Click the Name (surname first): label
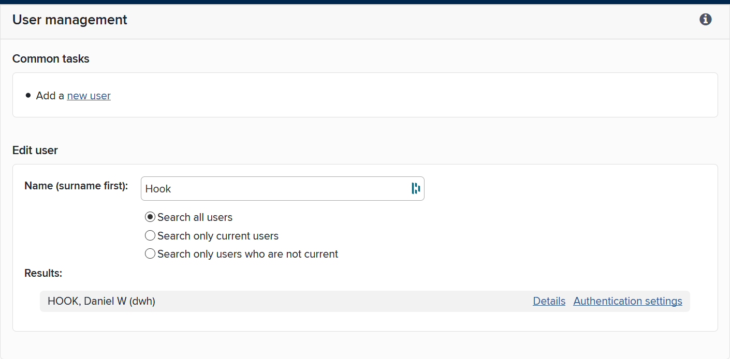The image size is (730, 359). click(76, 186)
